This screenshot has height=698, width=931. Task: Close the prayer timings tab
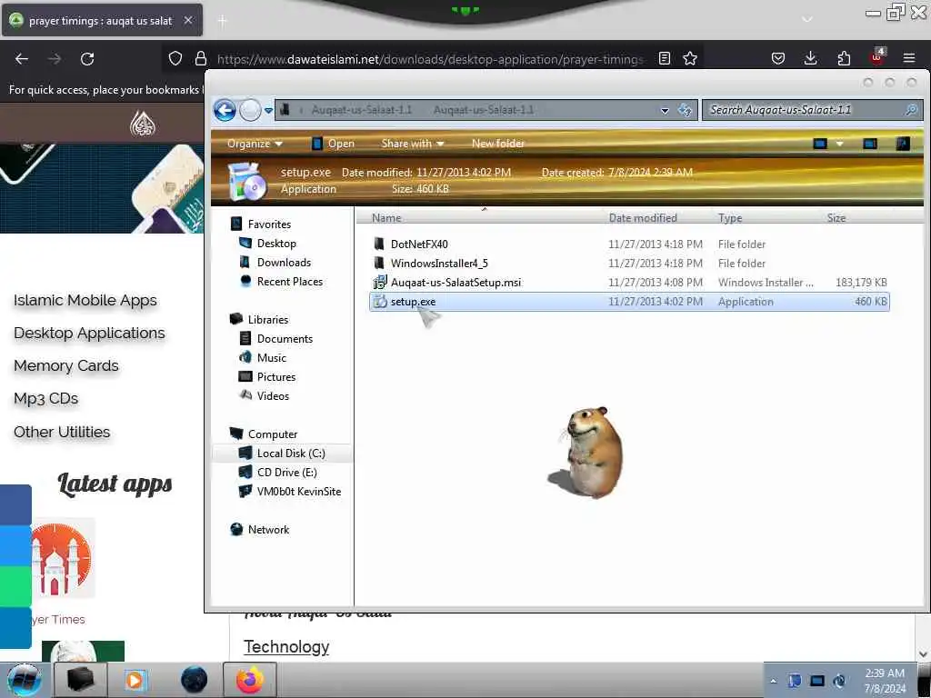(x=187, y=20)
